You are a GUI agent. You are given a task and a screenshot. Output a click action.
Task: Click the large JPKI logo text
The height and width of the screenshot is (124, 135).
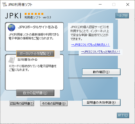click(13, 16)
